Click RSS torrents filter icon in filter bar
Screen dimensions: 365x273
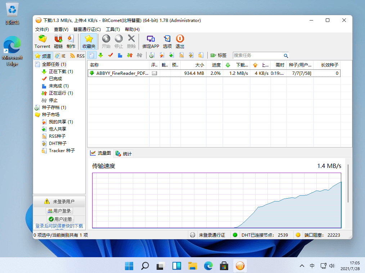click(181, 55)
